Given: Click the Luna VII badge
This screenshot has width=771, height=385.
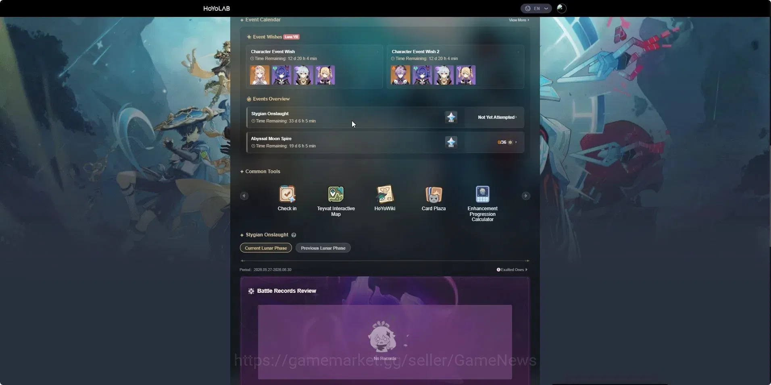Looking at the screenshot, I should tap(291, 37).
